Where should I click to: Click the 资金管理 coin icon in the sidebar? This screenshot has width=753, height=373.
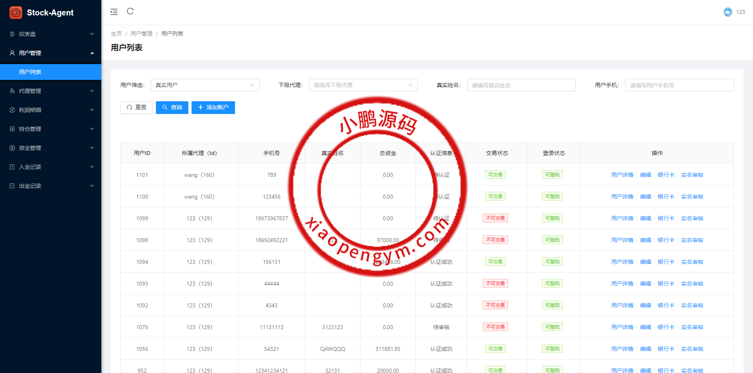12,148
